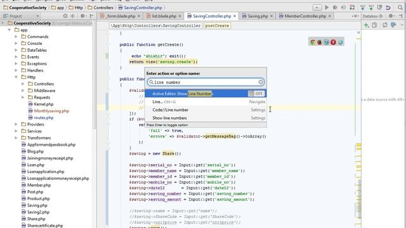Expand the Transformers folder
The width and height of the screenshot is (406, 228).
(x=16, y=138)
